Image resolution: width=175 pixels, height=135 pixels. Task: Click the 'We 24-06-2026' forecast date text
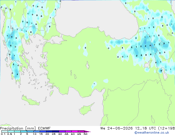[x=116, y=128]
